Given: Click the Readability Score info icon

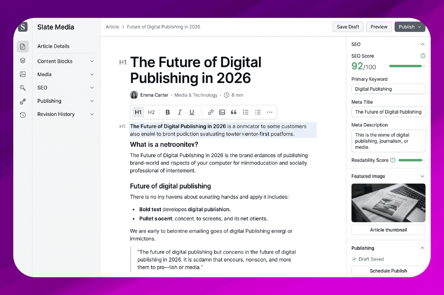Looking at the screenshot, I should 393,160.
